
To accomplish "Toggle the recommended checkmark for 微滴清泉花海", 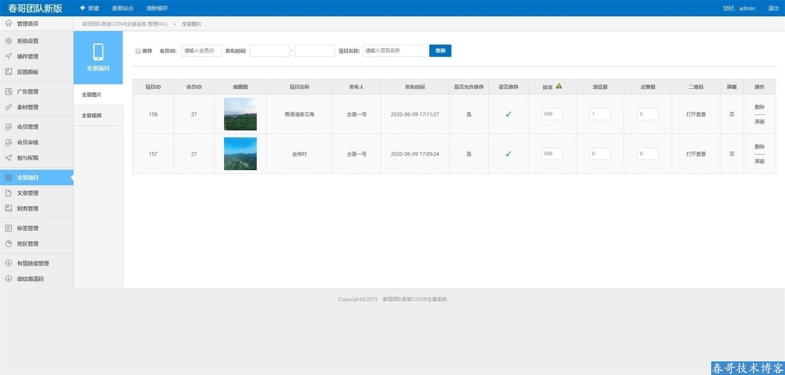I will [x=508, y=114].
